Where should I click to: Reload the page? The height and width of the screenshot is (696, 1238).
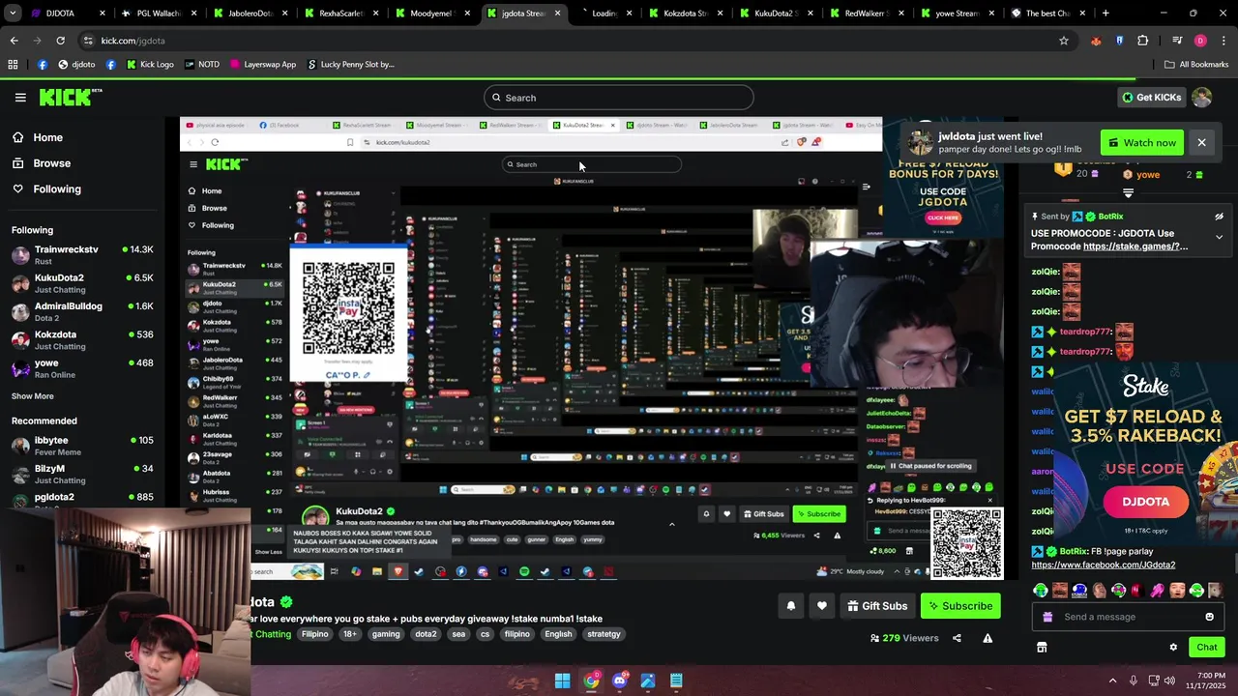pyautogui.click(x=60, y=41)
